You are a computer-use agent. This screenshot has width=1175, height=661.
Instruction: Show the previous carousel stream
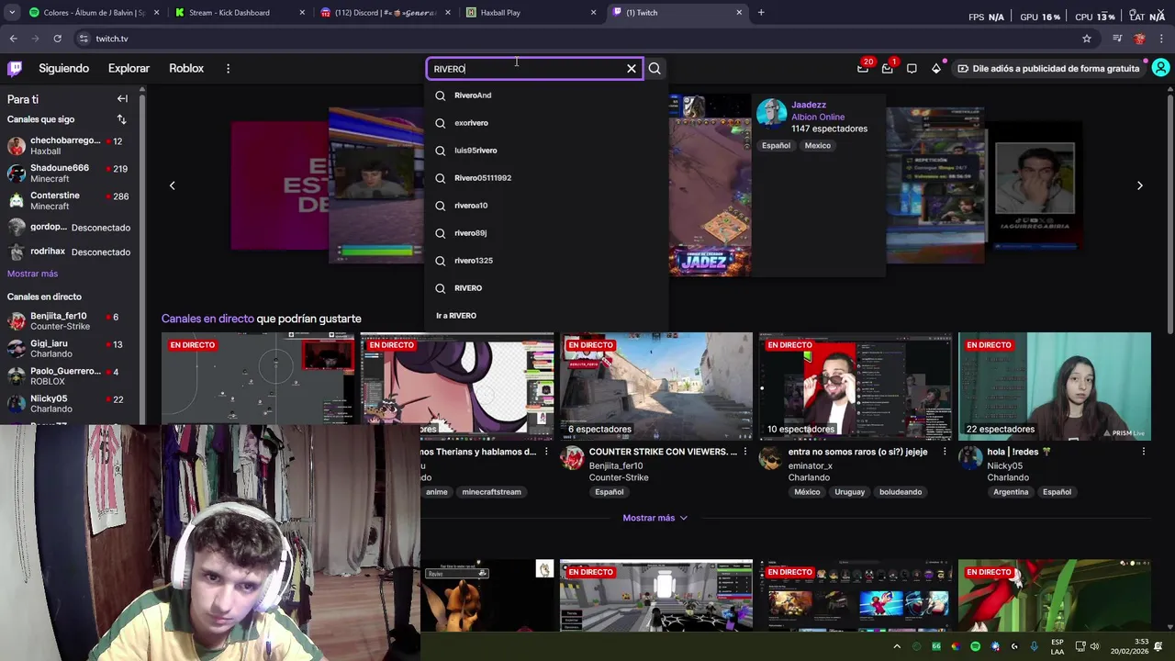point(172,185)
